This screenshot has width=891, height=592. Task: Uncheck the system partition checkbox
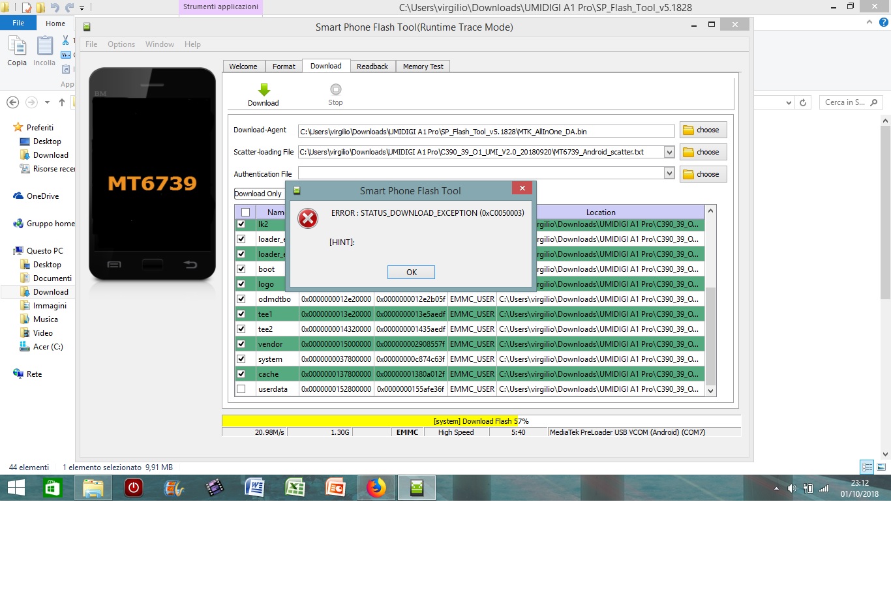coord(241,359)
